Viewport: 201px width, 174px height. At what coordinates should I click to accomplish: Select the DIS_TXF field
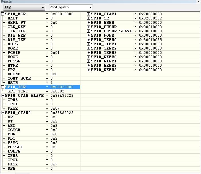pyautogui.click(x=17, y=40)
